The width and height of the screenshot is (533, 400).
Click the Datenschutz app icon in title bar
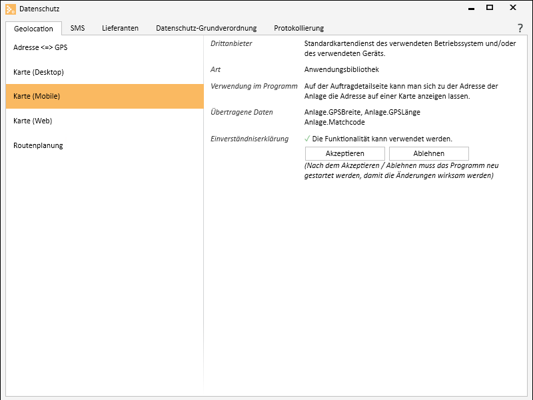tap(11, 9)
